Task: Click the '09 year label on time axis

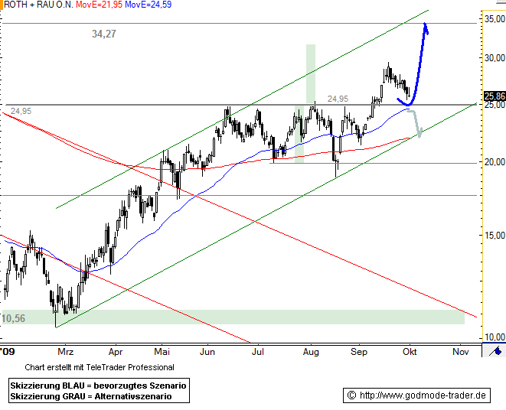Action: pyautogui.click(x=8, y=352)
